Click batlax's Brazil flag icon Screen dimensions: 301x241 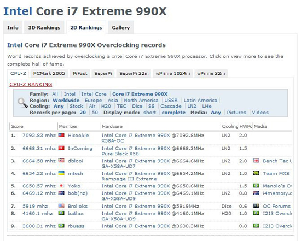point(61,213)
